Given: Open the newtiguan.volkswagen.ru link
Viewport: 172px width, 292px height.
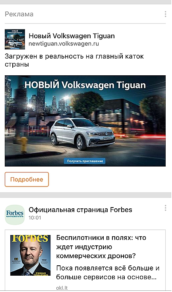Looking at the screenshot, I should point(64,44).
